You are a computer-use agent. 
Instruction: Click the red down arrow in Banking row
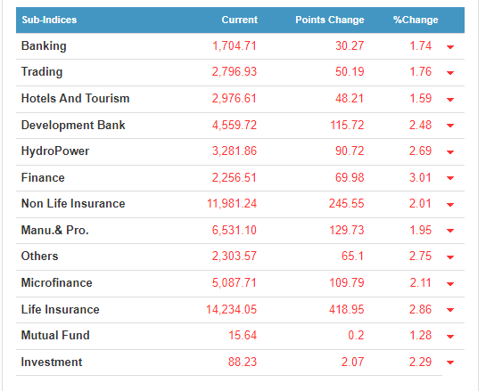pos(450,47)
